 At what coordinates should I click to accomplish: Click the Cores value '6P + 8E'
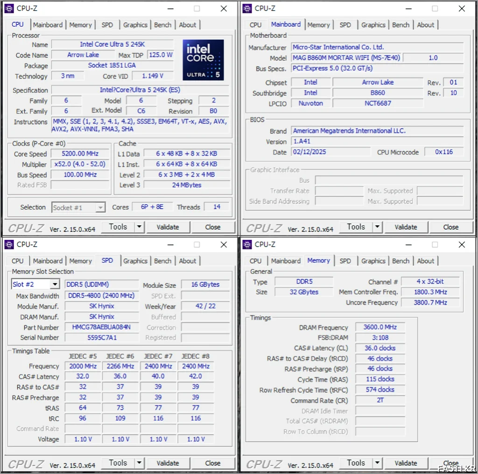point(152,207)
